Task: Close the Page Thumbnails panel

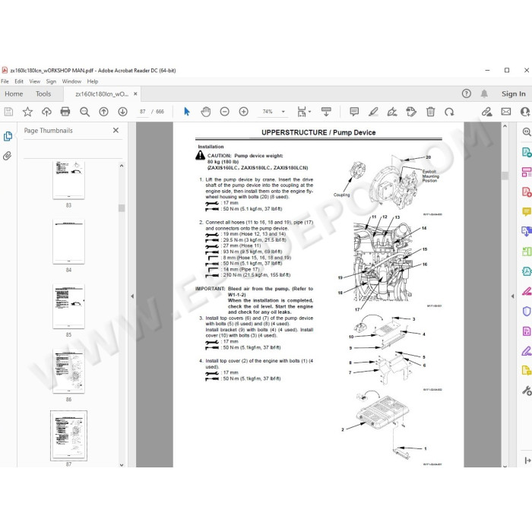Action: [x=116, y=130]
